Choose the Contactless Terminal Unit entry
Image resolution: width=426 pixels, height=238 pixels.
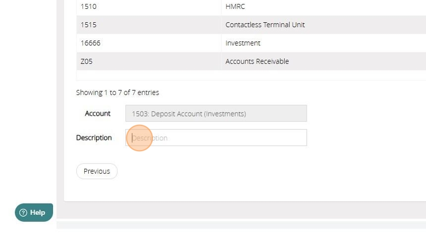265,25
